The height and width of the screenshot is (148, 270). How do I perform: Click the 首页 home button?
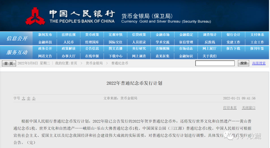coord(9,63)
